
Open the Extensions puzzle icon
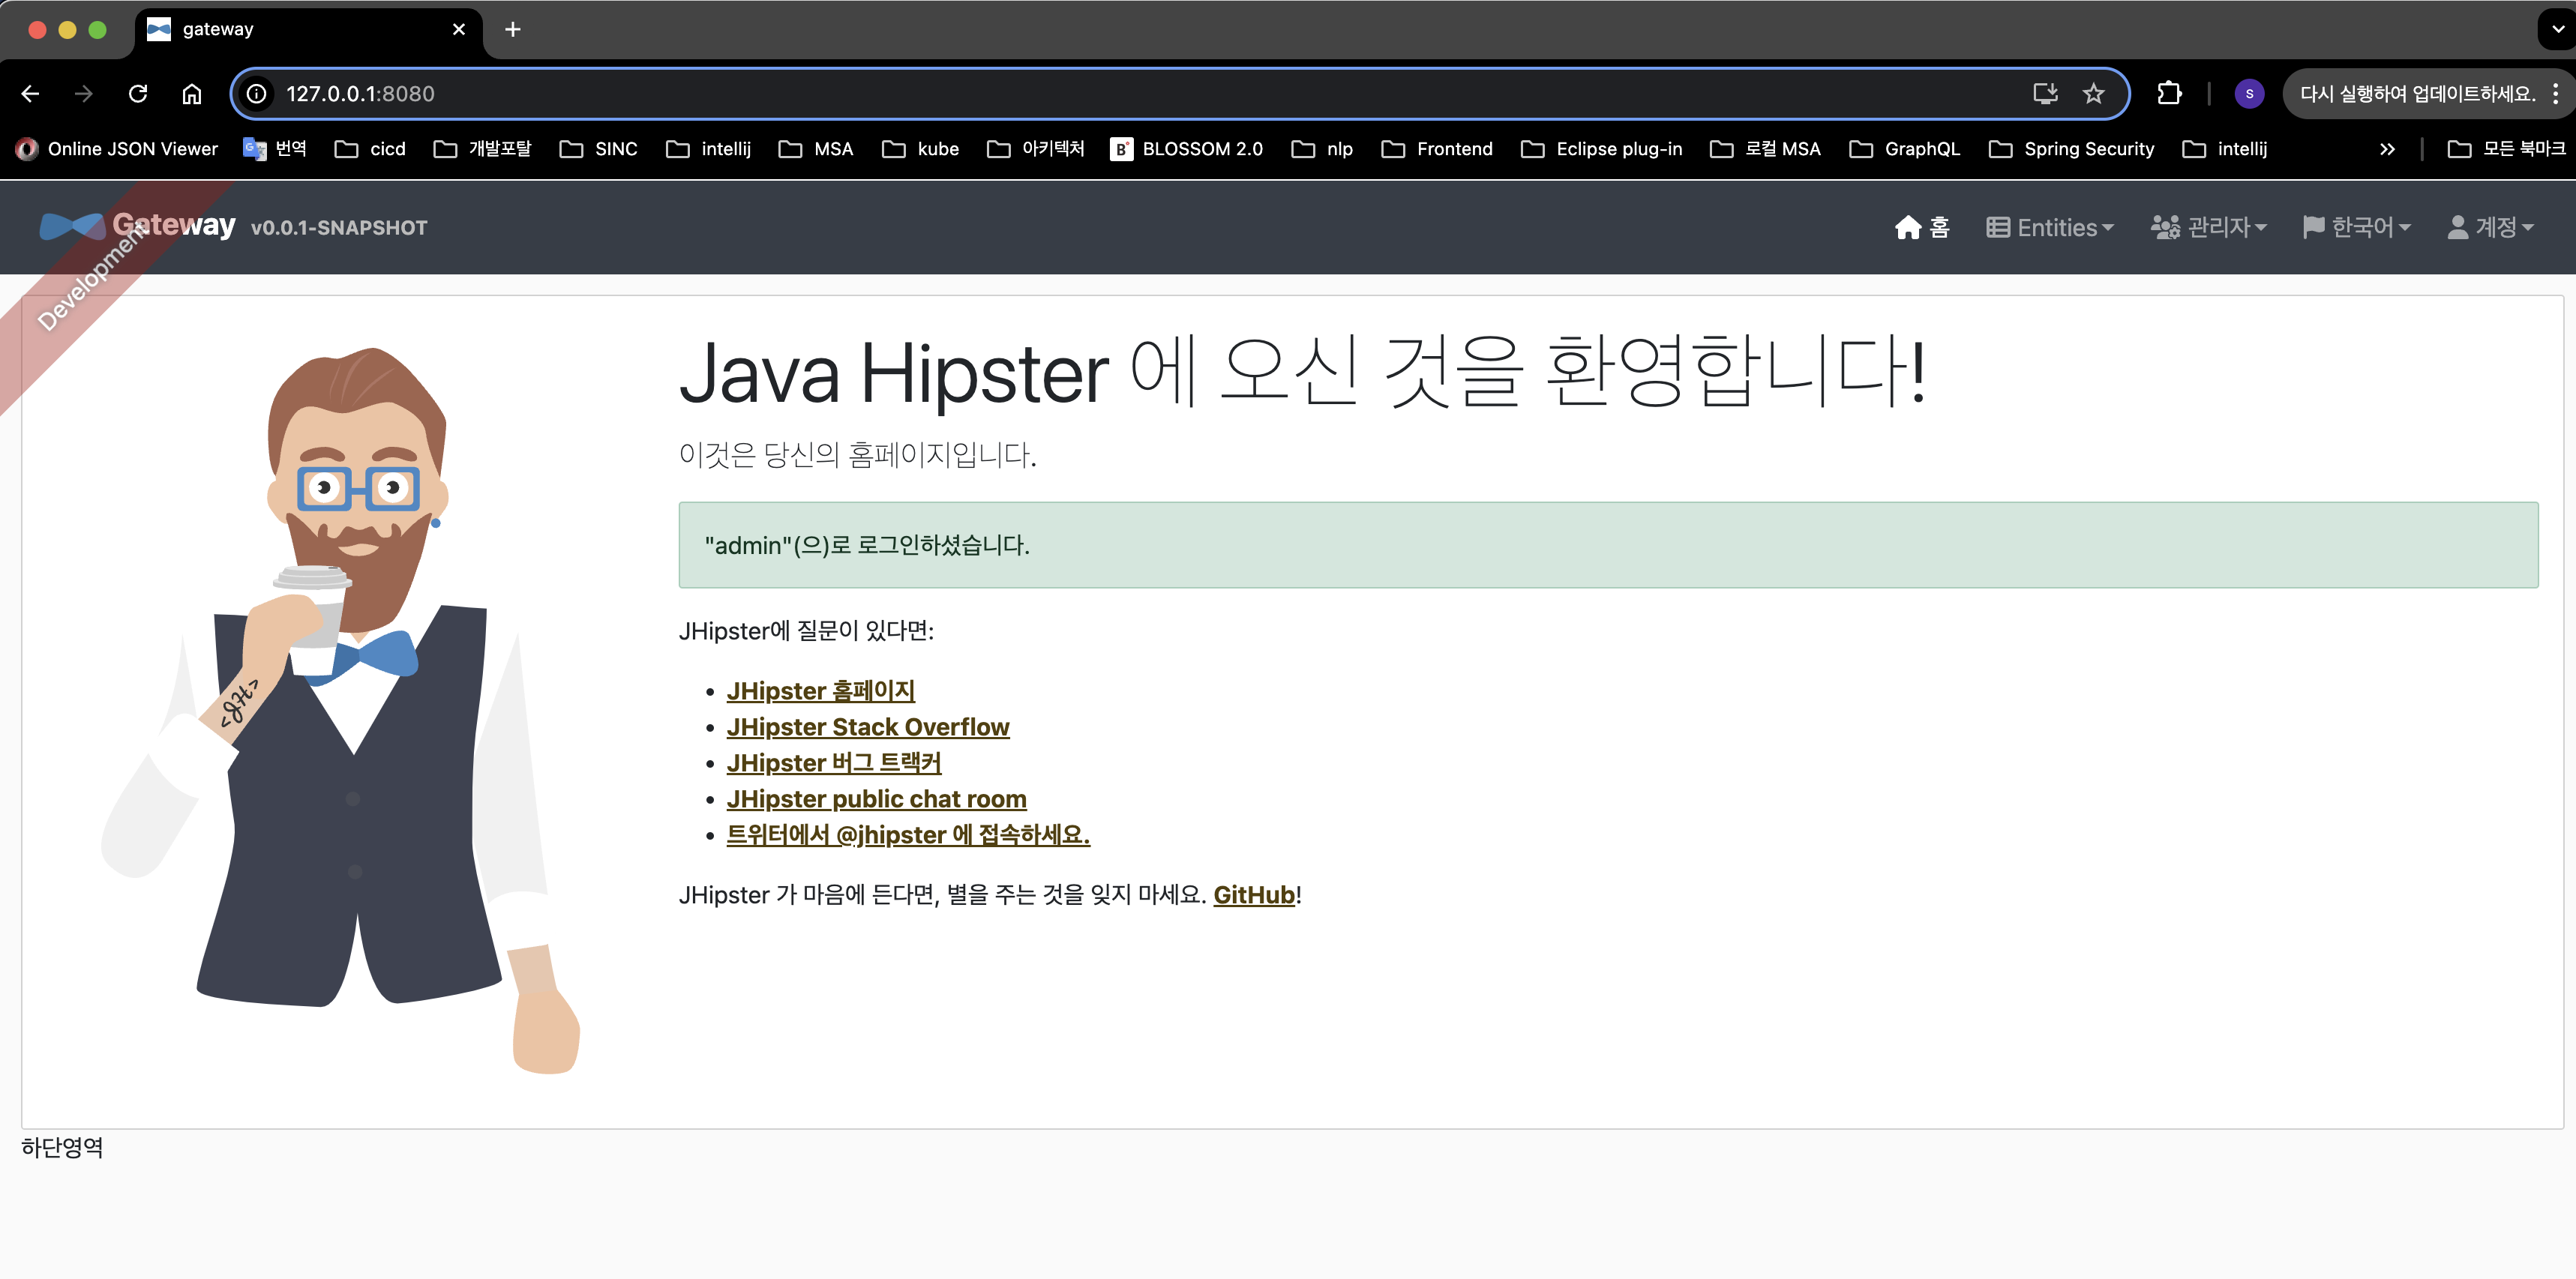[2168, 94]
